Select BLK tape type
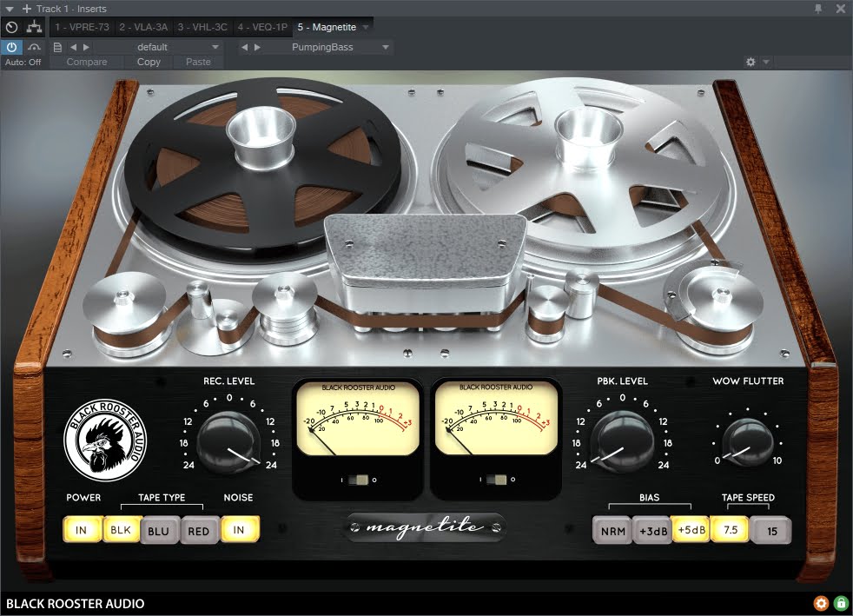This screenshot has height=616, width=853. (121, 529)
